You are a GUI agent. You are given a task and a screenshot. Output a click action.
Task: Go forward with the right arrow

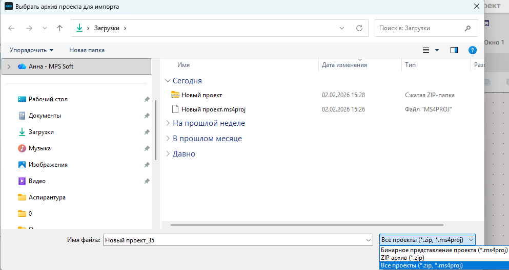tap(29, 28)
